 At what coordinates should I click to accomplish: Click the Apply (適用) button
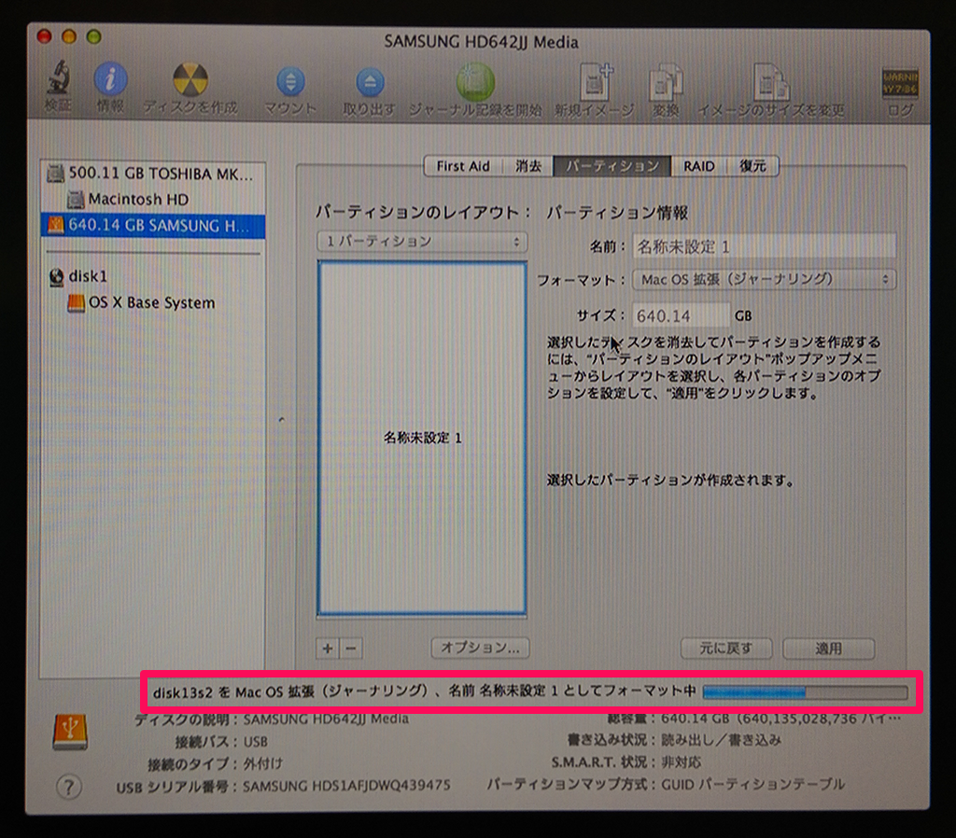point(828,649)
